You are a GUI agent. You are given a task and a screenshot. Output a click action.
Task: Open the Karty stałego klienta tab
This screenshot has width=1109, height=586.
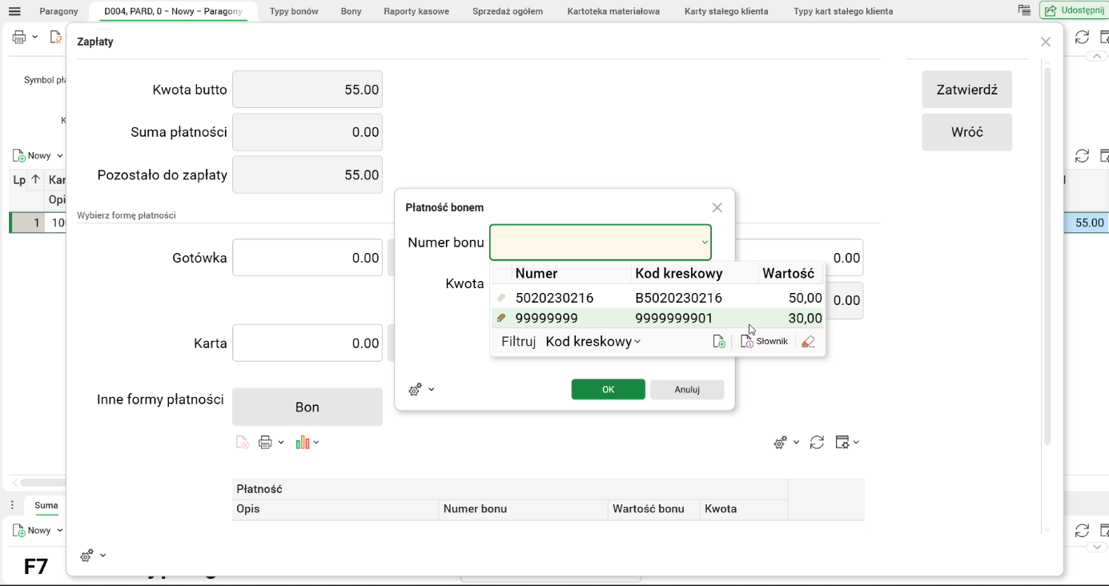click(726, 11)
